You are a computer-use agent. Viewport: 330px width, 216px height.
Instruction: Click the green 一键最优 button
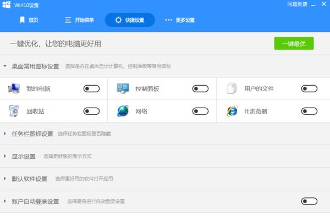(294, 43)
